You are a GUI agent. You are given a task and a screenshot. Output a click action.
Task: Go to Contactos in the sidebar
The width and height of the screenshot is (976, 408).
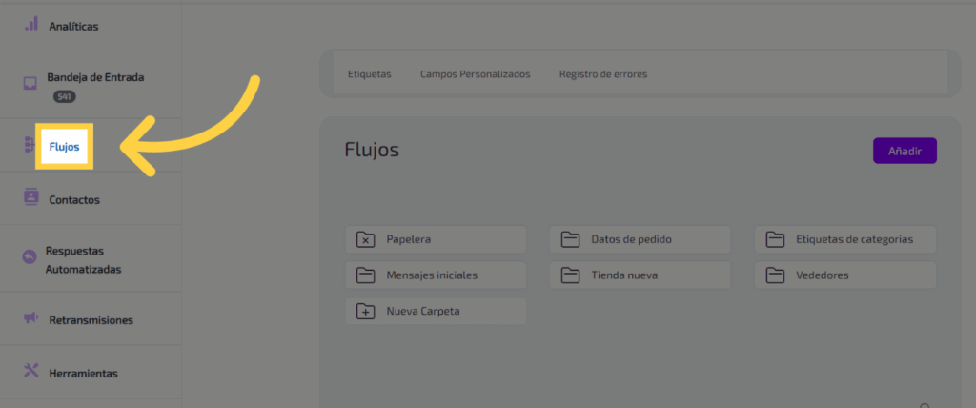click(74, 200)
